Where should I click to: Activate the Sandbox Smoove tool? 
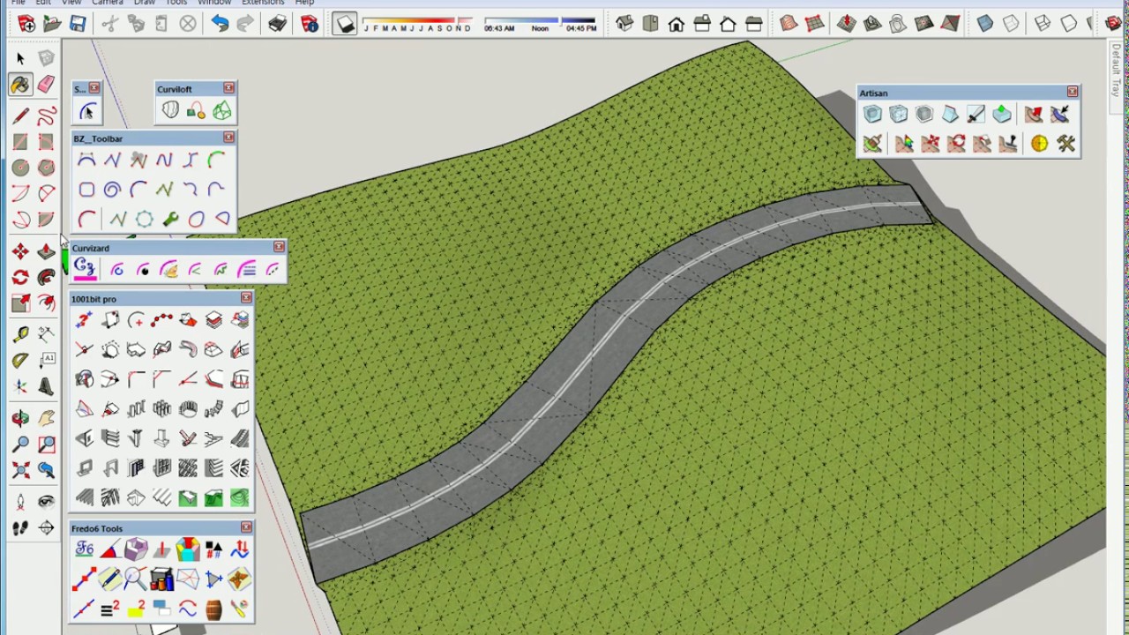coord(847,24)
